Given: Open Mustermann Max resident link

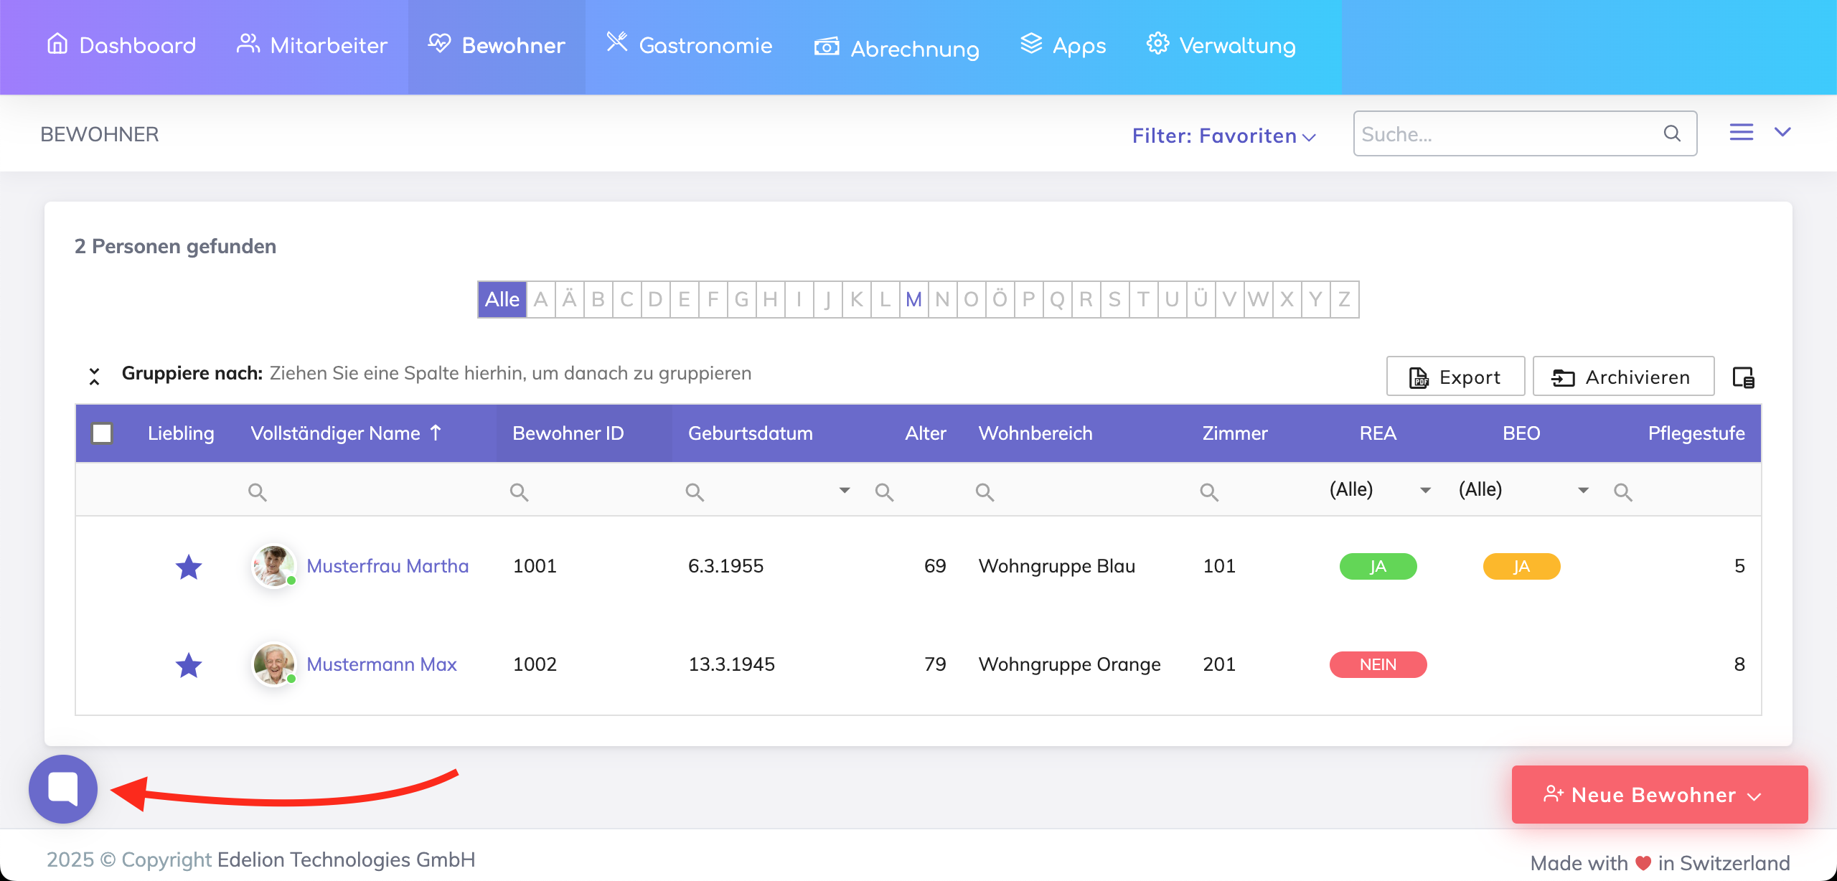Looking at the screenshot, I should [x=381, y=664].
